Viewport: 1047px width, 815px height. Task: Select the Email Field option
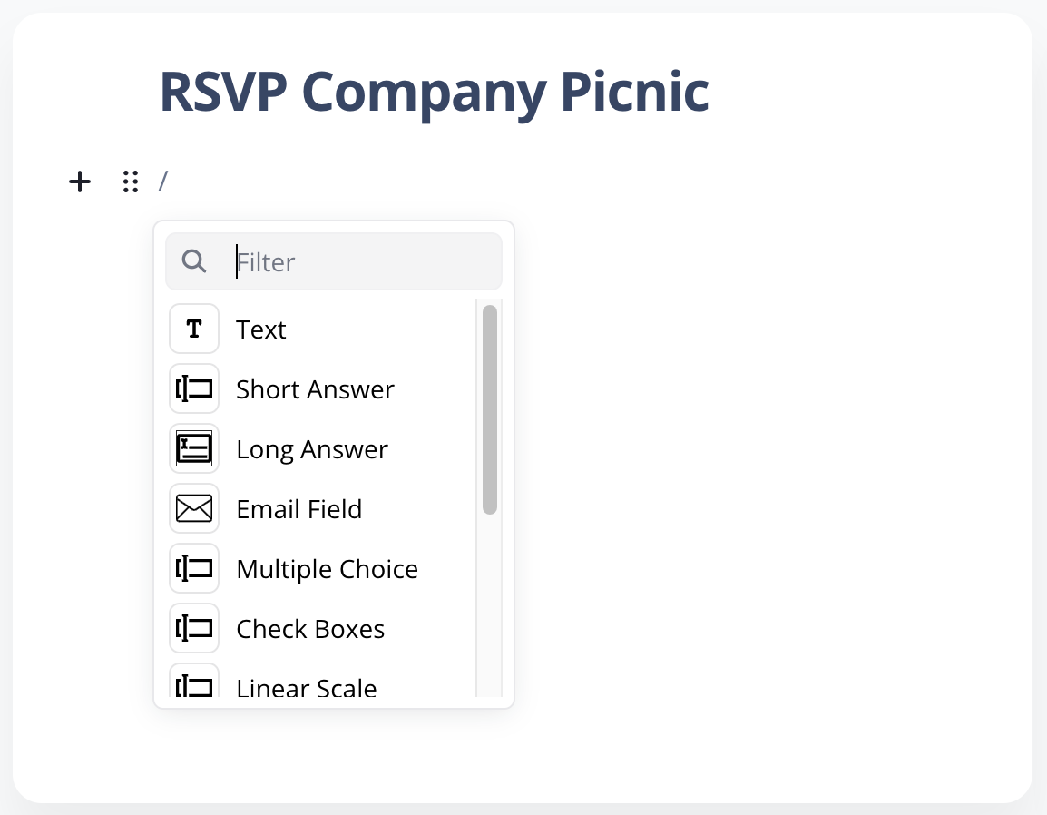298,509
